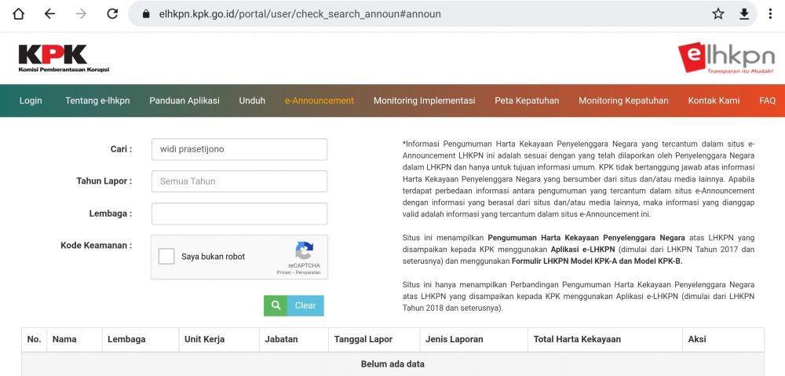
Task: Click the reCAPTCHA Privasi link
Action: coord(283,273)
